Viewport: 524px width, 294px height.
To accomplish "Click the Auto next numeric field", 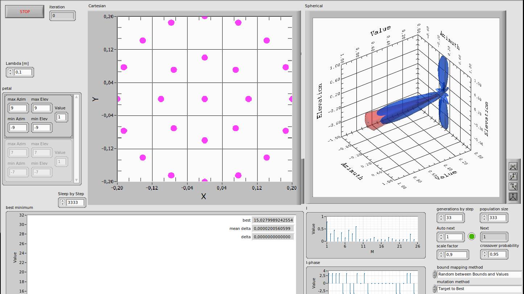I will click(454, 237).
